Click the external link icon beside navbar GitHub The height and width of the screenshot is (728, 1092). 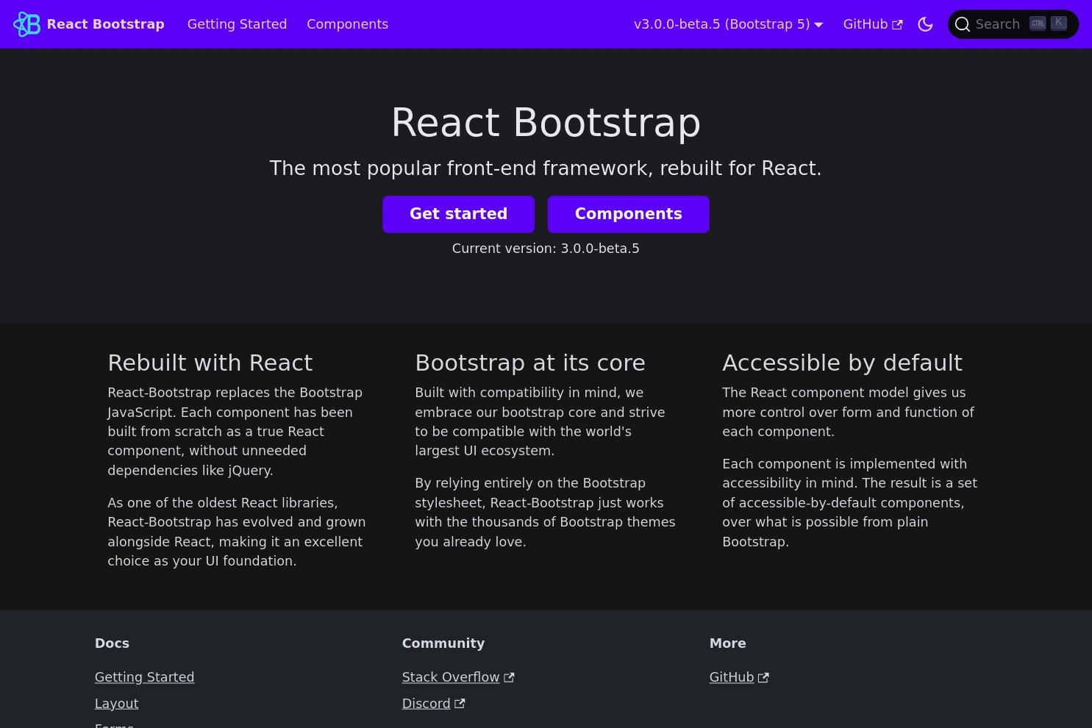tap(897, 25)
